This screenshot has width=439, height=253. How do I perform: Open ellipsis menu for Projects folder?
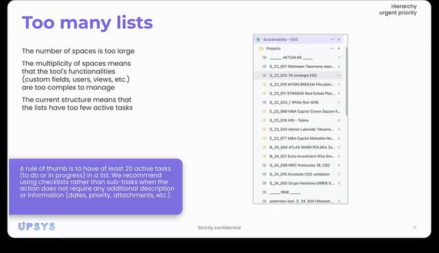332,49
